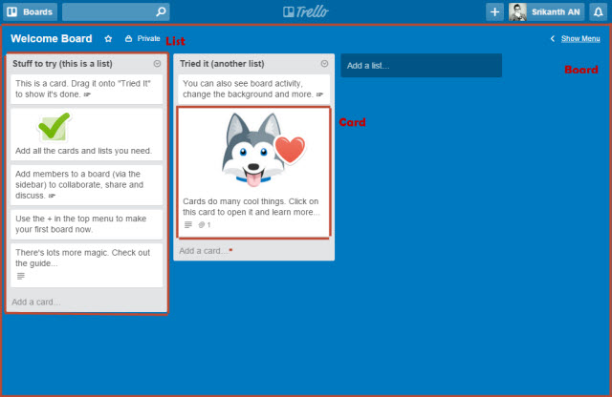This screenshot has height=397, width=612.
Task: Change board visibility via Private label
Action: 148,38
